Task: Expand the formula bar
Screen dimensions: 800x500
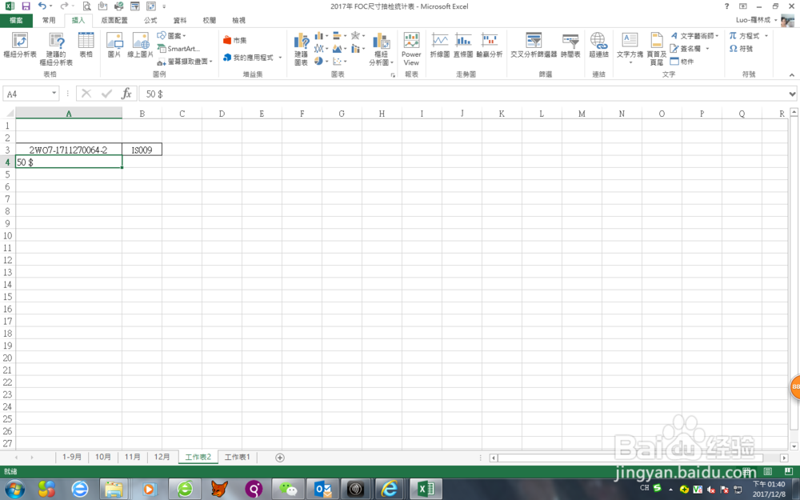Action: point(792,94)
